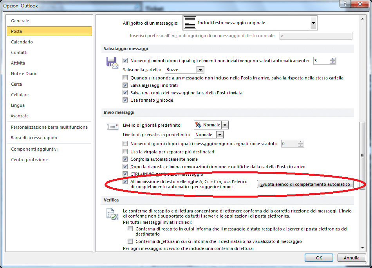Image resolution: width=372 pixels, height=268 pixels.
Task: Enable the read receipt (Conferma di lettura) checkbox
Action: tap(130, 241)
